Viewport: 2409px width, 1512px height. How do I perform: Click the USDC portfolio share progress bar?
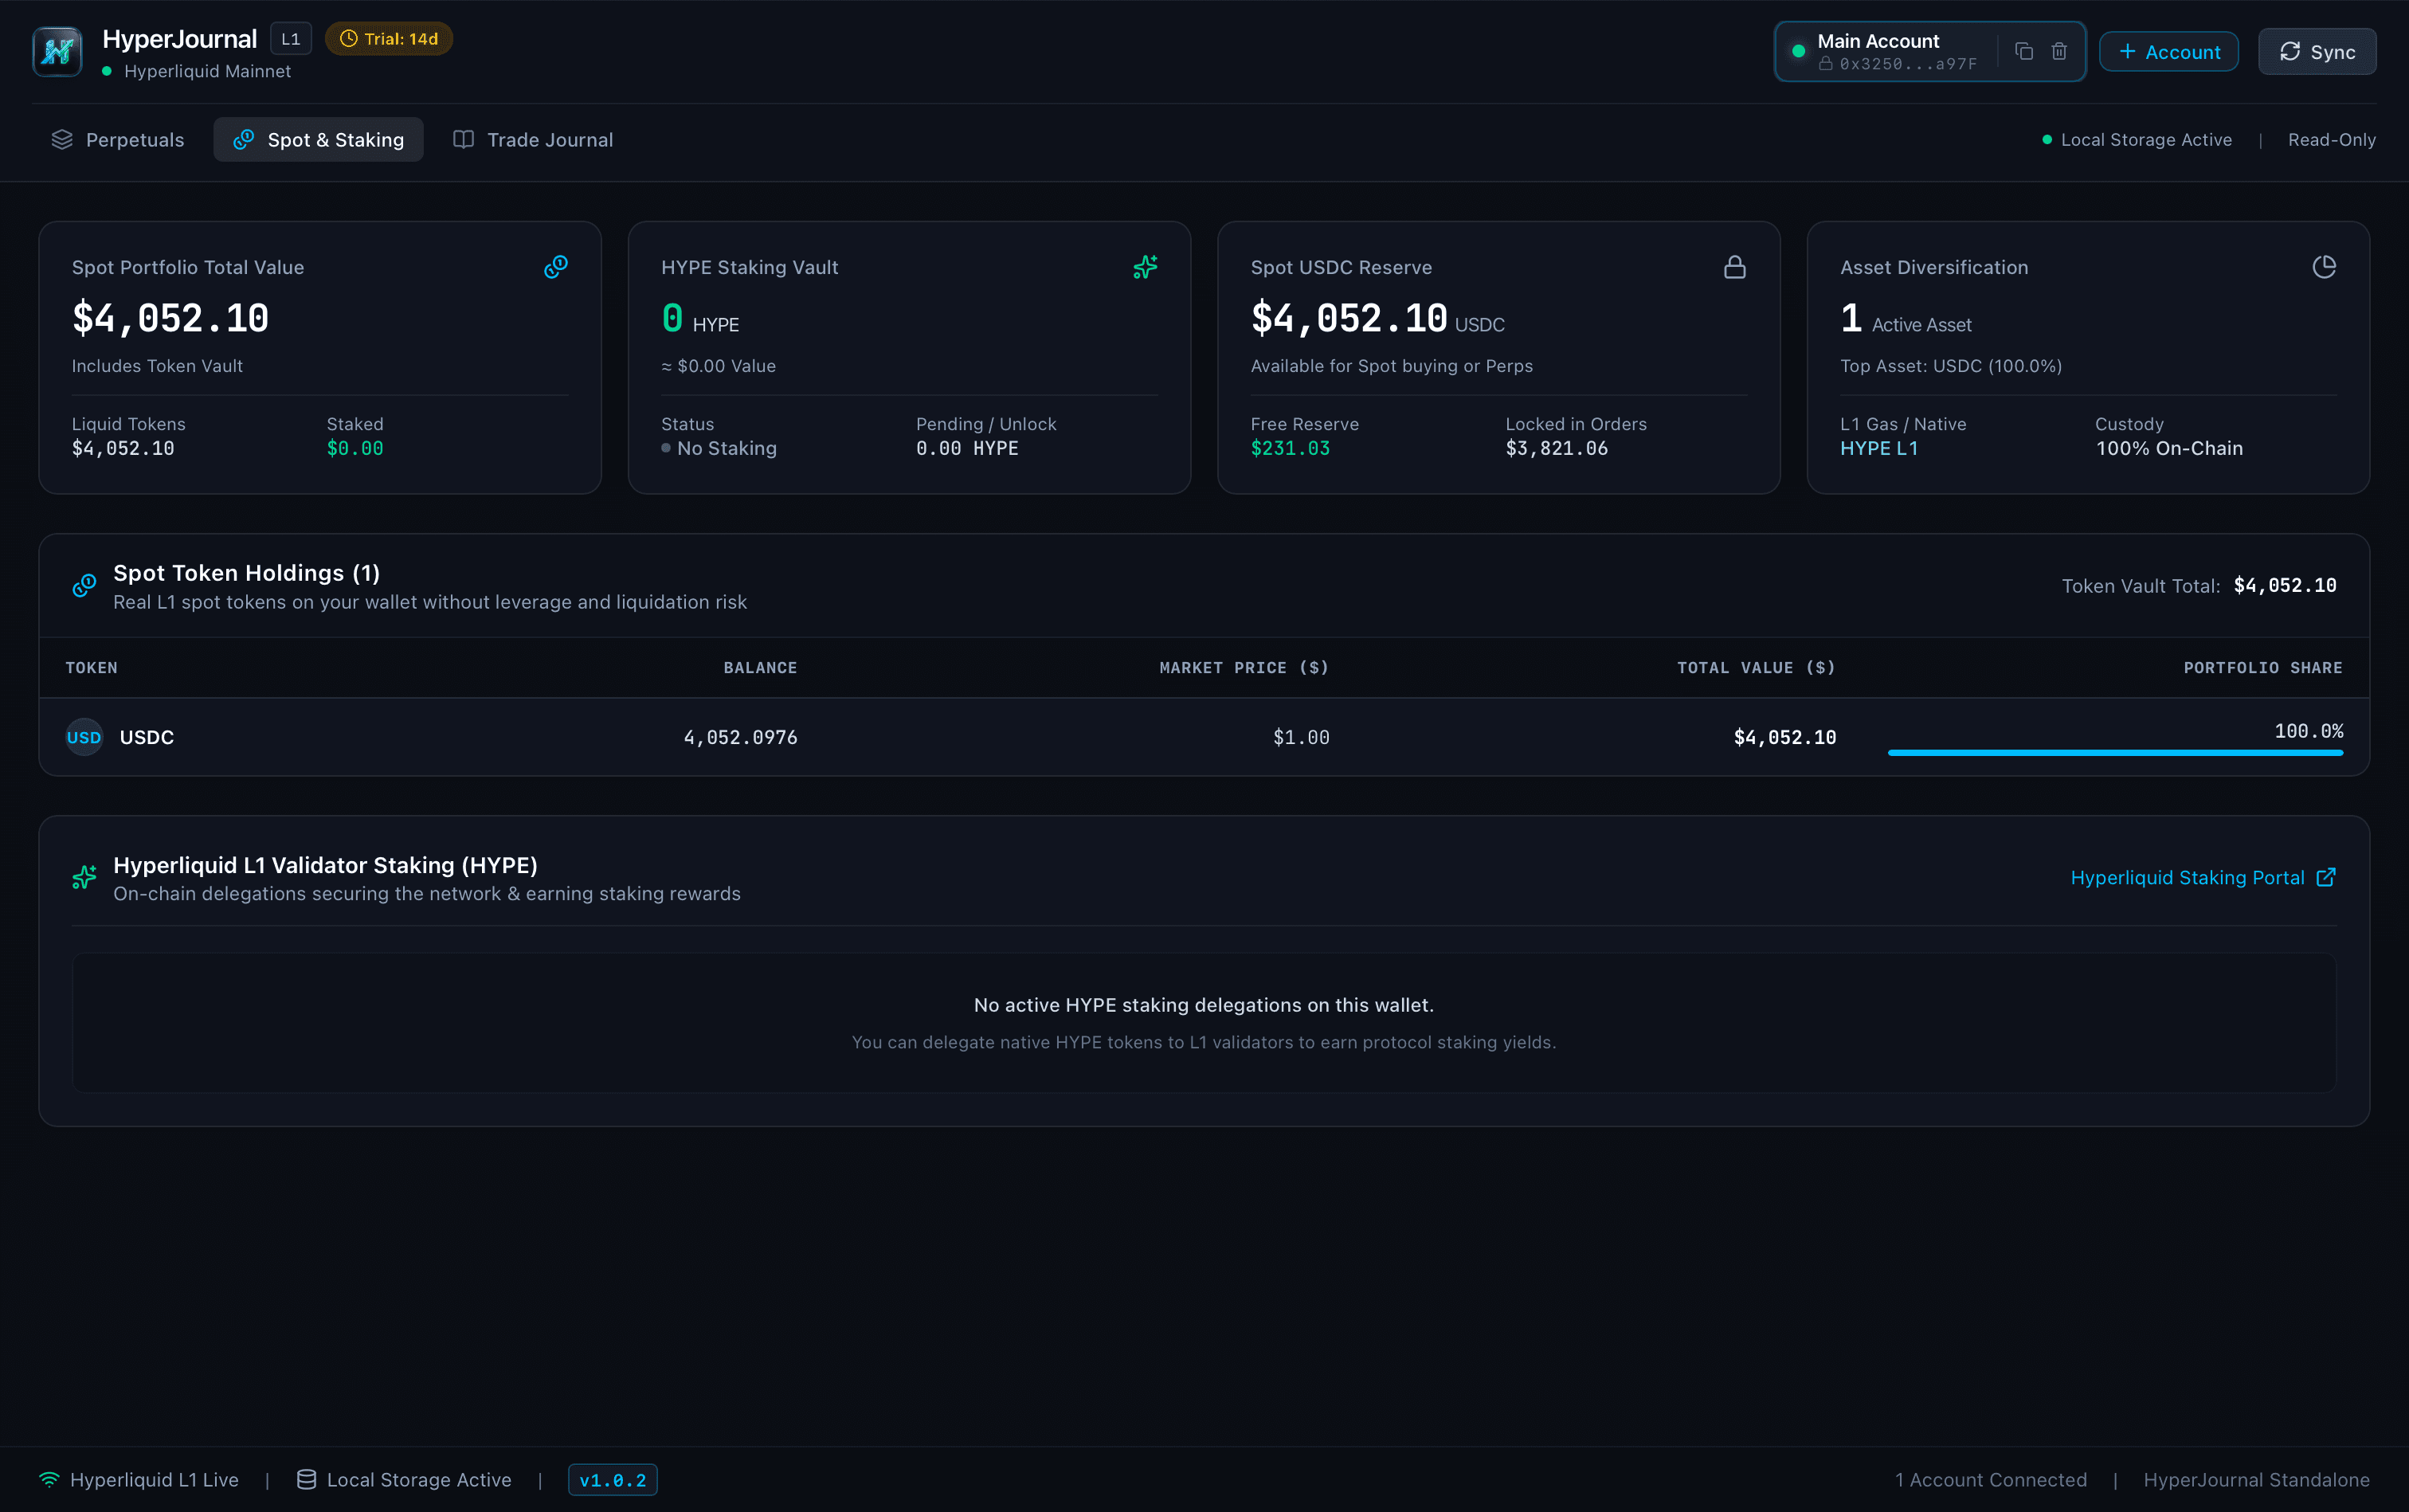coord(2115,752)
